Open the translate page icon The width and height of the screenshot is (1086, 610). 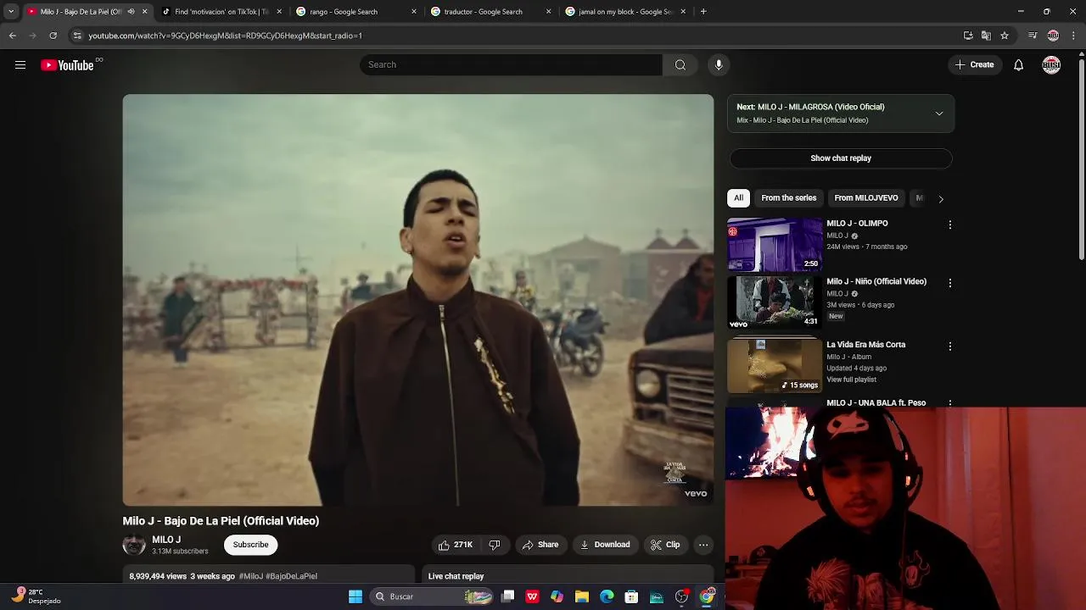click(x=986, y=36)
